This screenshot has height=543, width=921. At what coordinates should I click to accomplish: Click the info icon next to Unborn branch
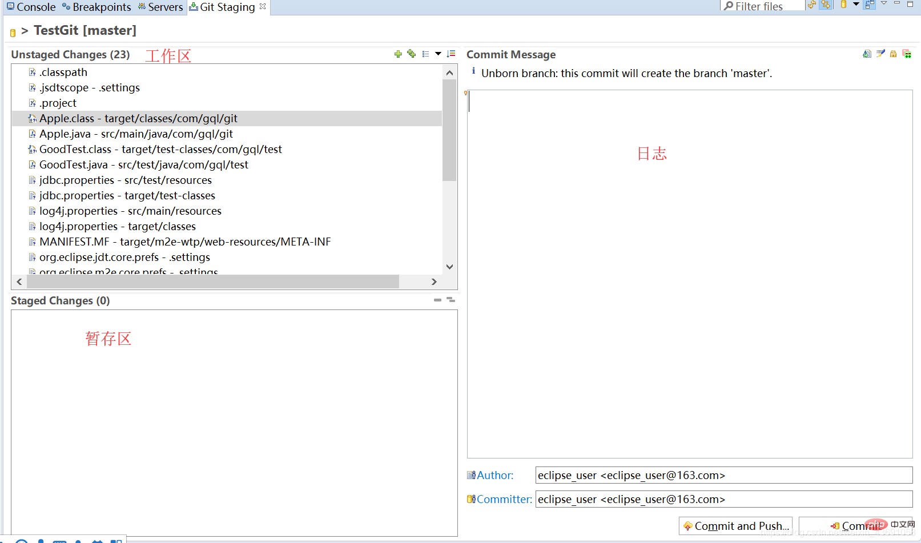click(x=473, y=71)
